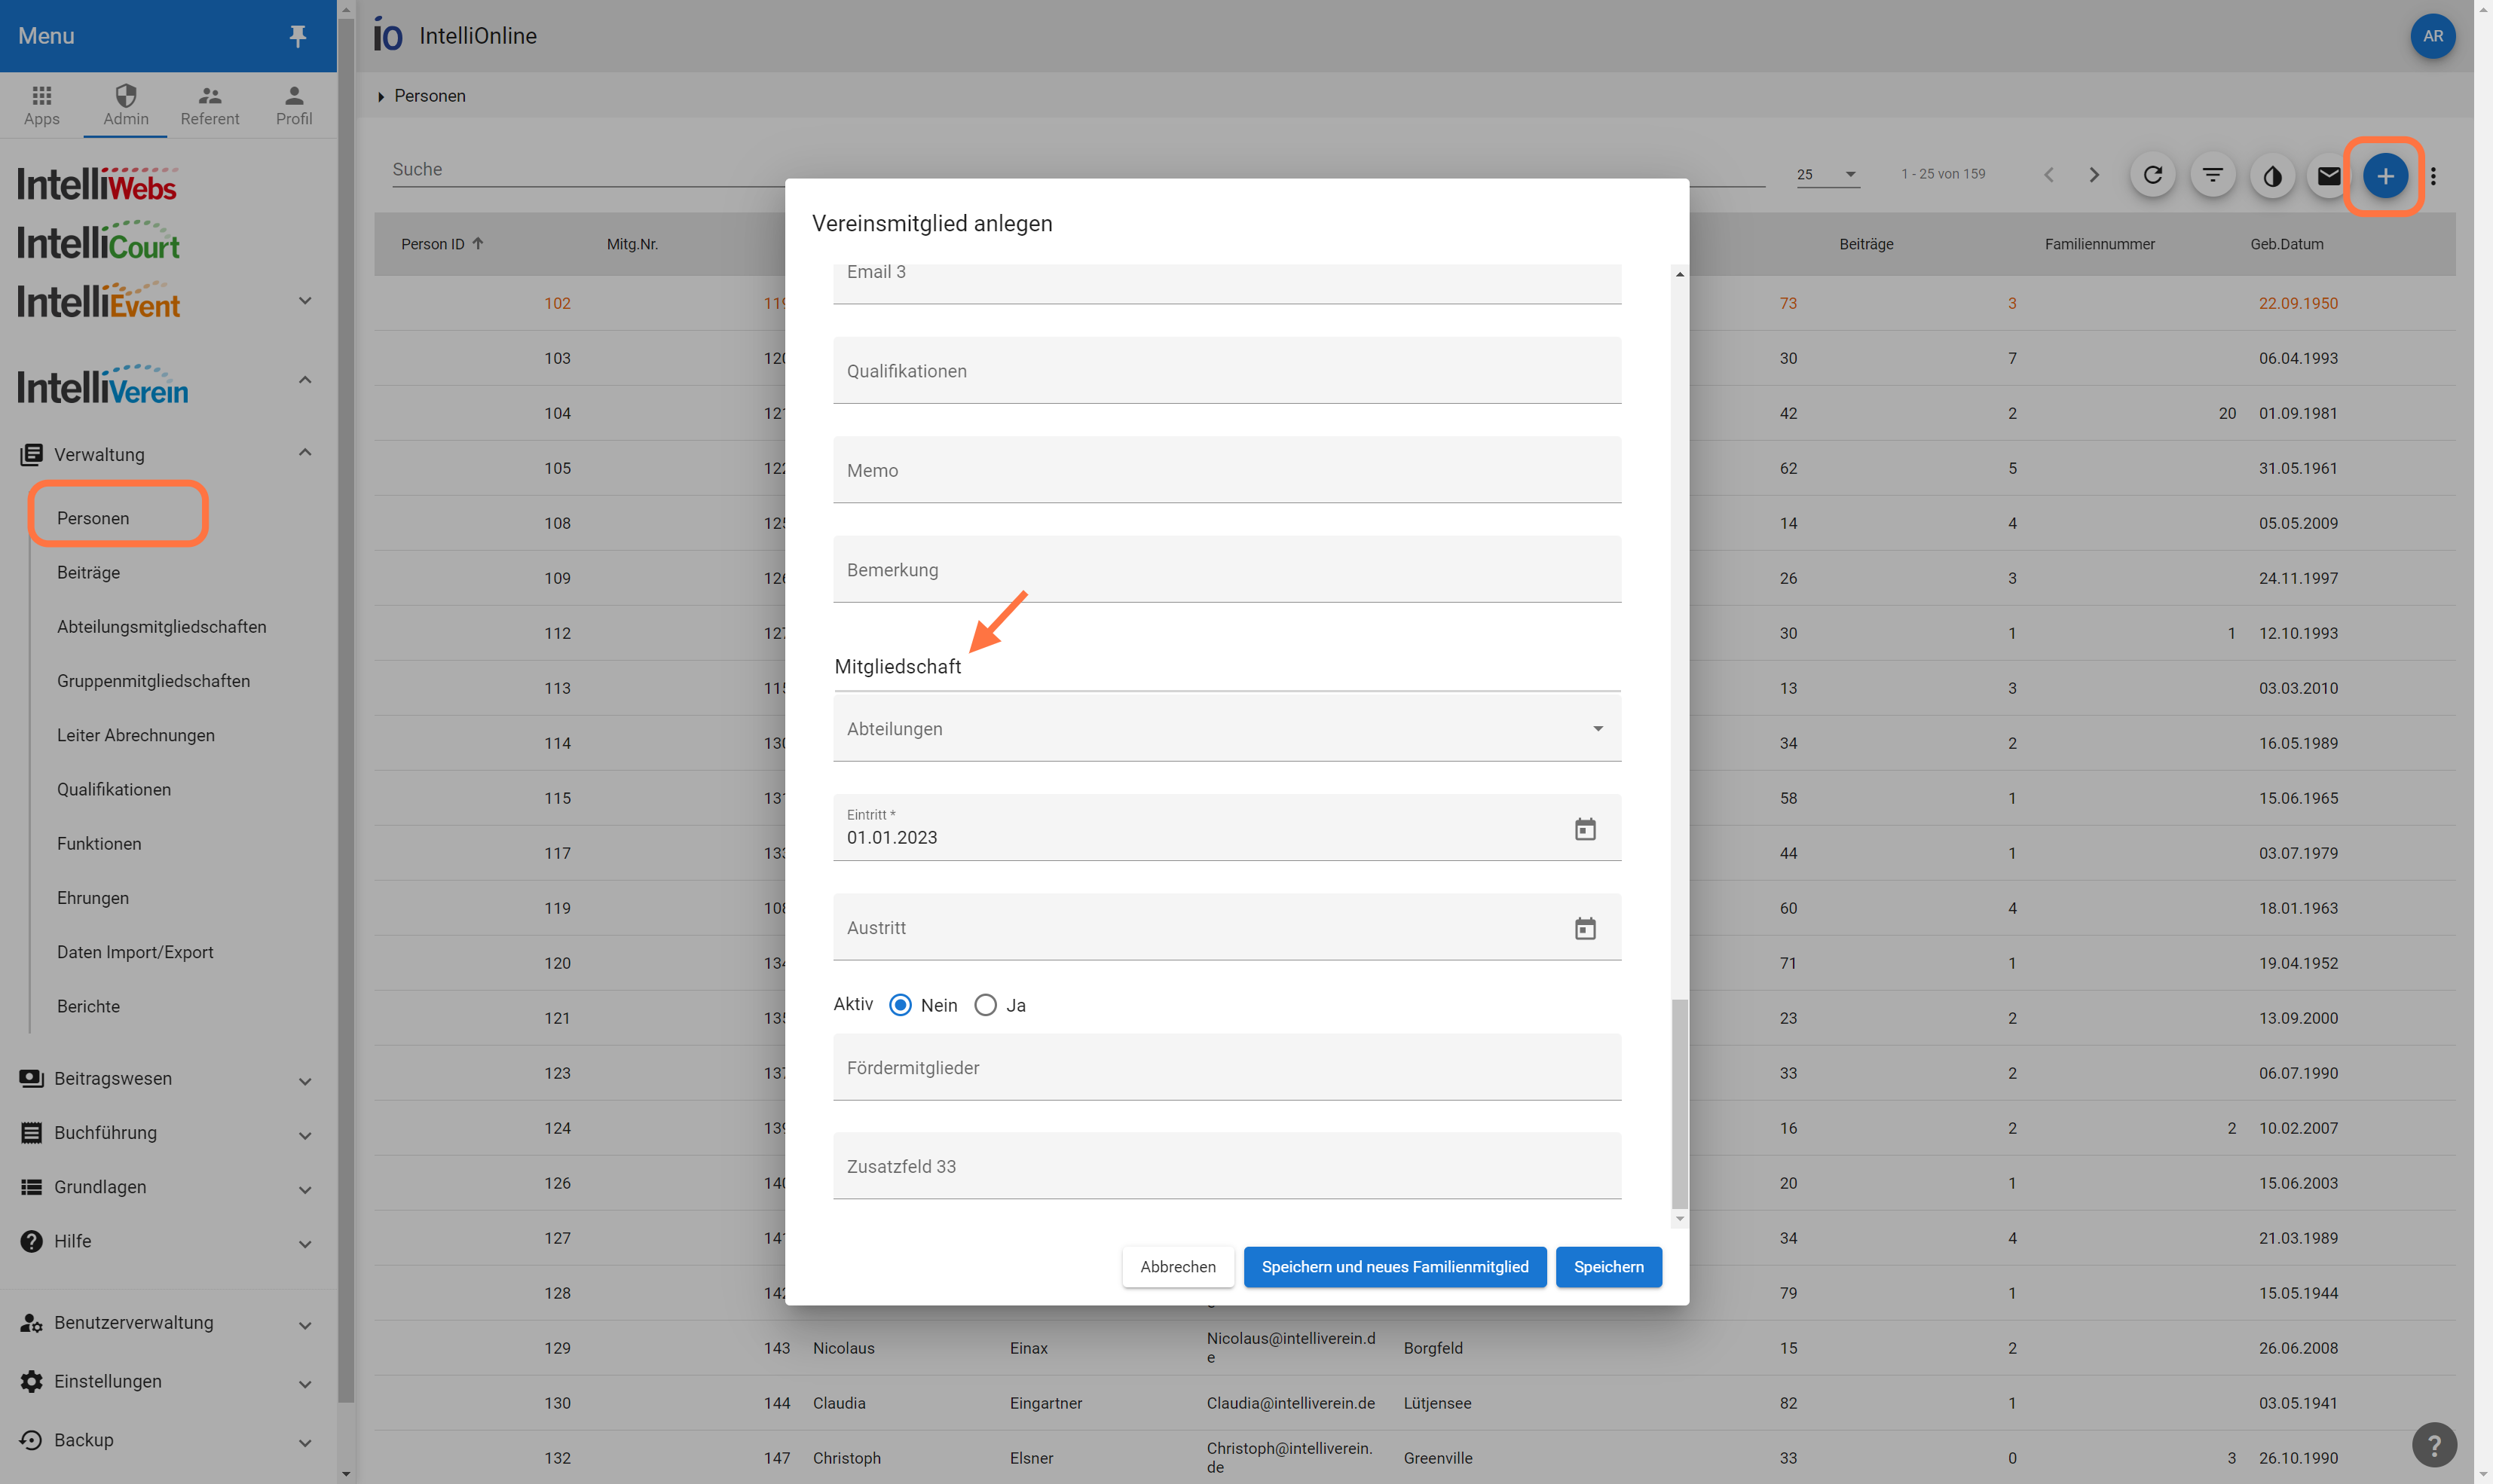Viewport: 2493px width, 1484px height.
Task: Open Abteilungsmitgliedschaften in the sidebar
Action: pyautogui.click(x=162, y=627)
